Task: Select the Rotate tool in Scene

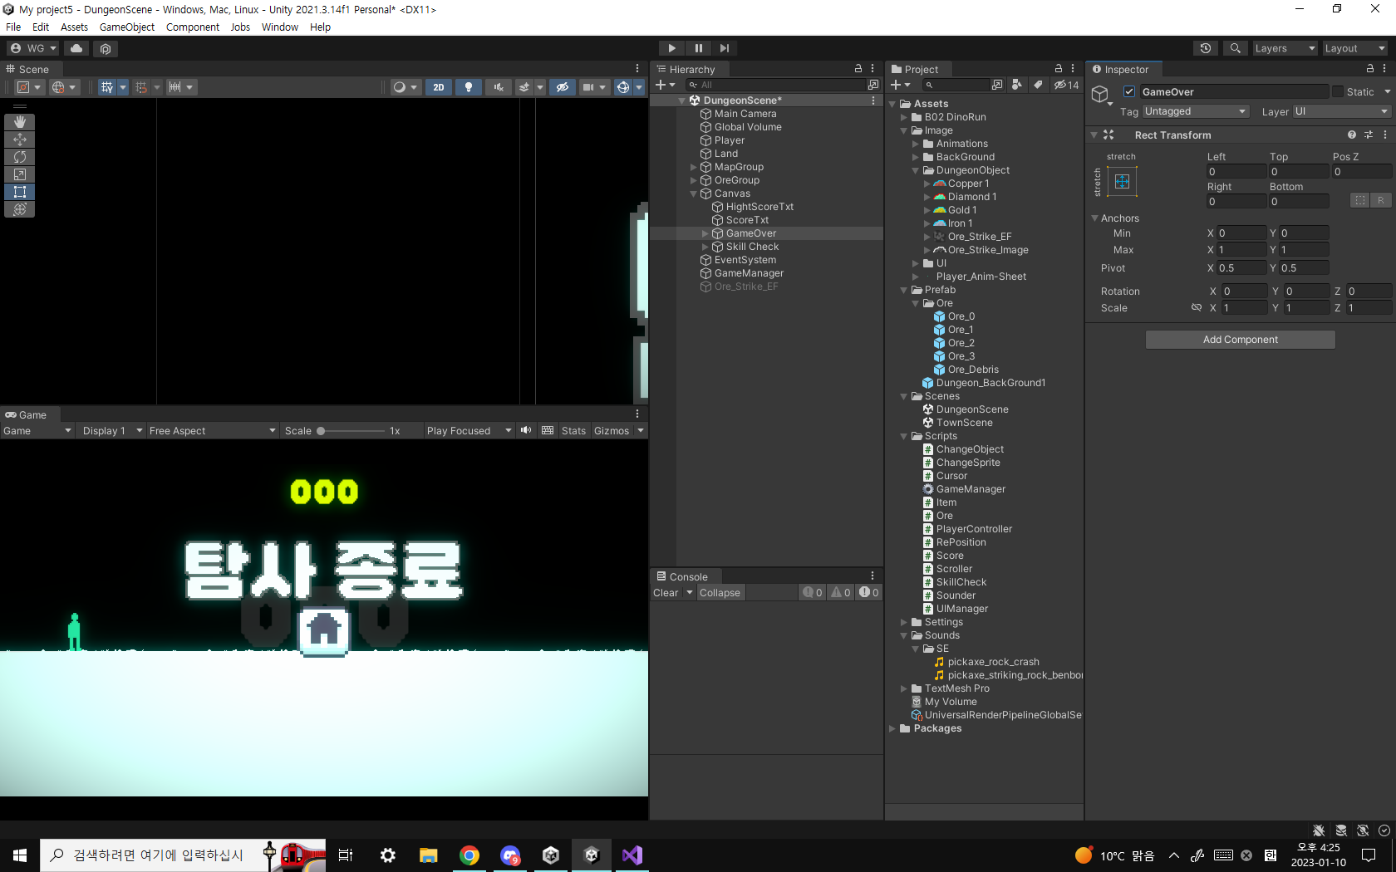Action: pyautogui.click(x=20, y=157)
